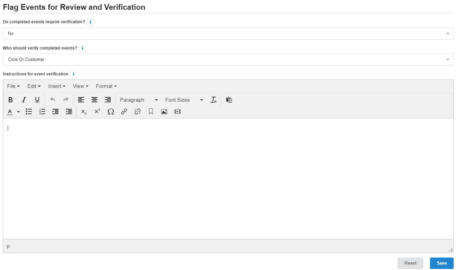Viewport: 456px width, 270px height.
Task: Toggle center text alignment
Action: (95, 100)
